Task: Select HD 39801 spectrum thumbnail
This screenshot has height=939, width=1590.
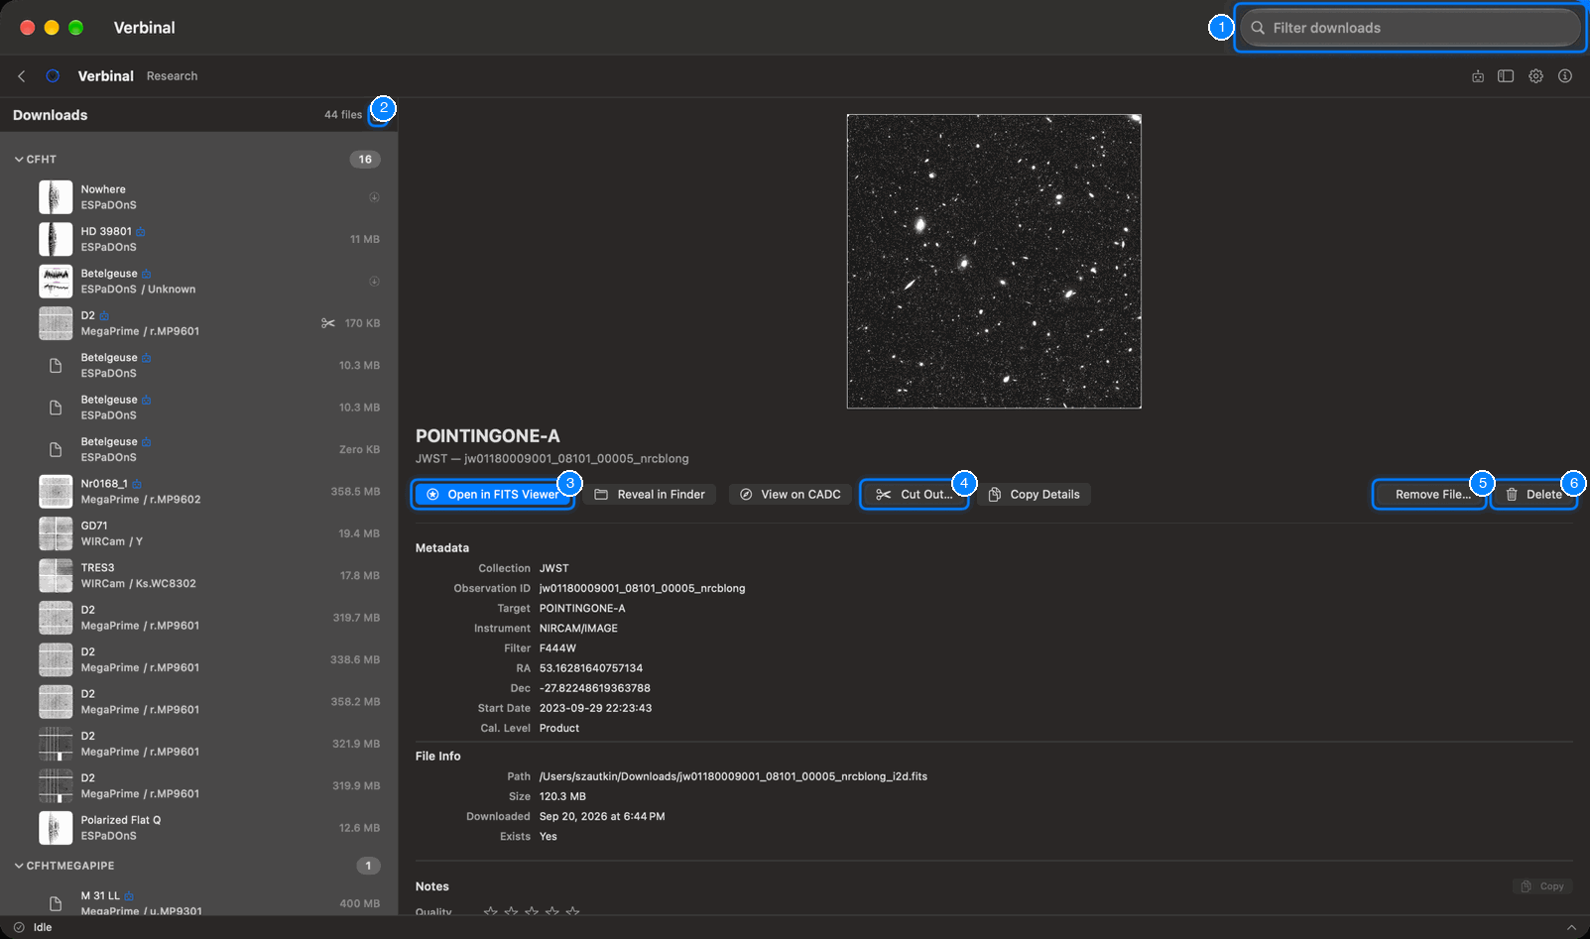Action: (56, 239)
